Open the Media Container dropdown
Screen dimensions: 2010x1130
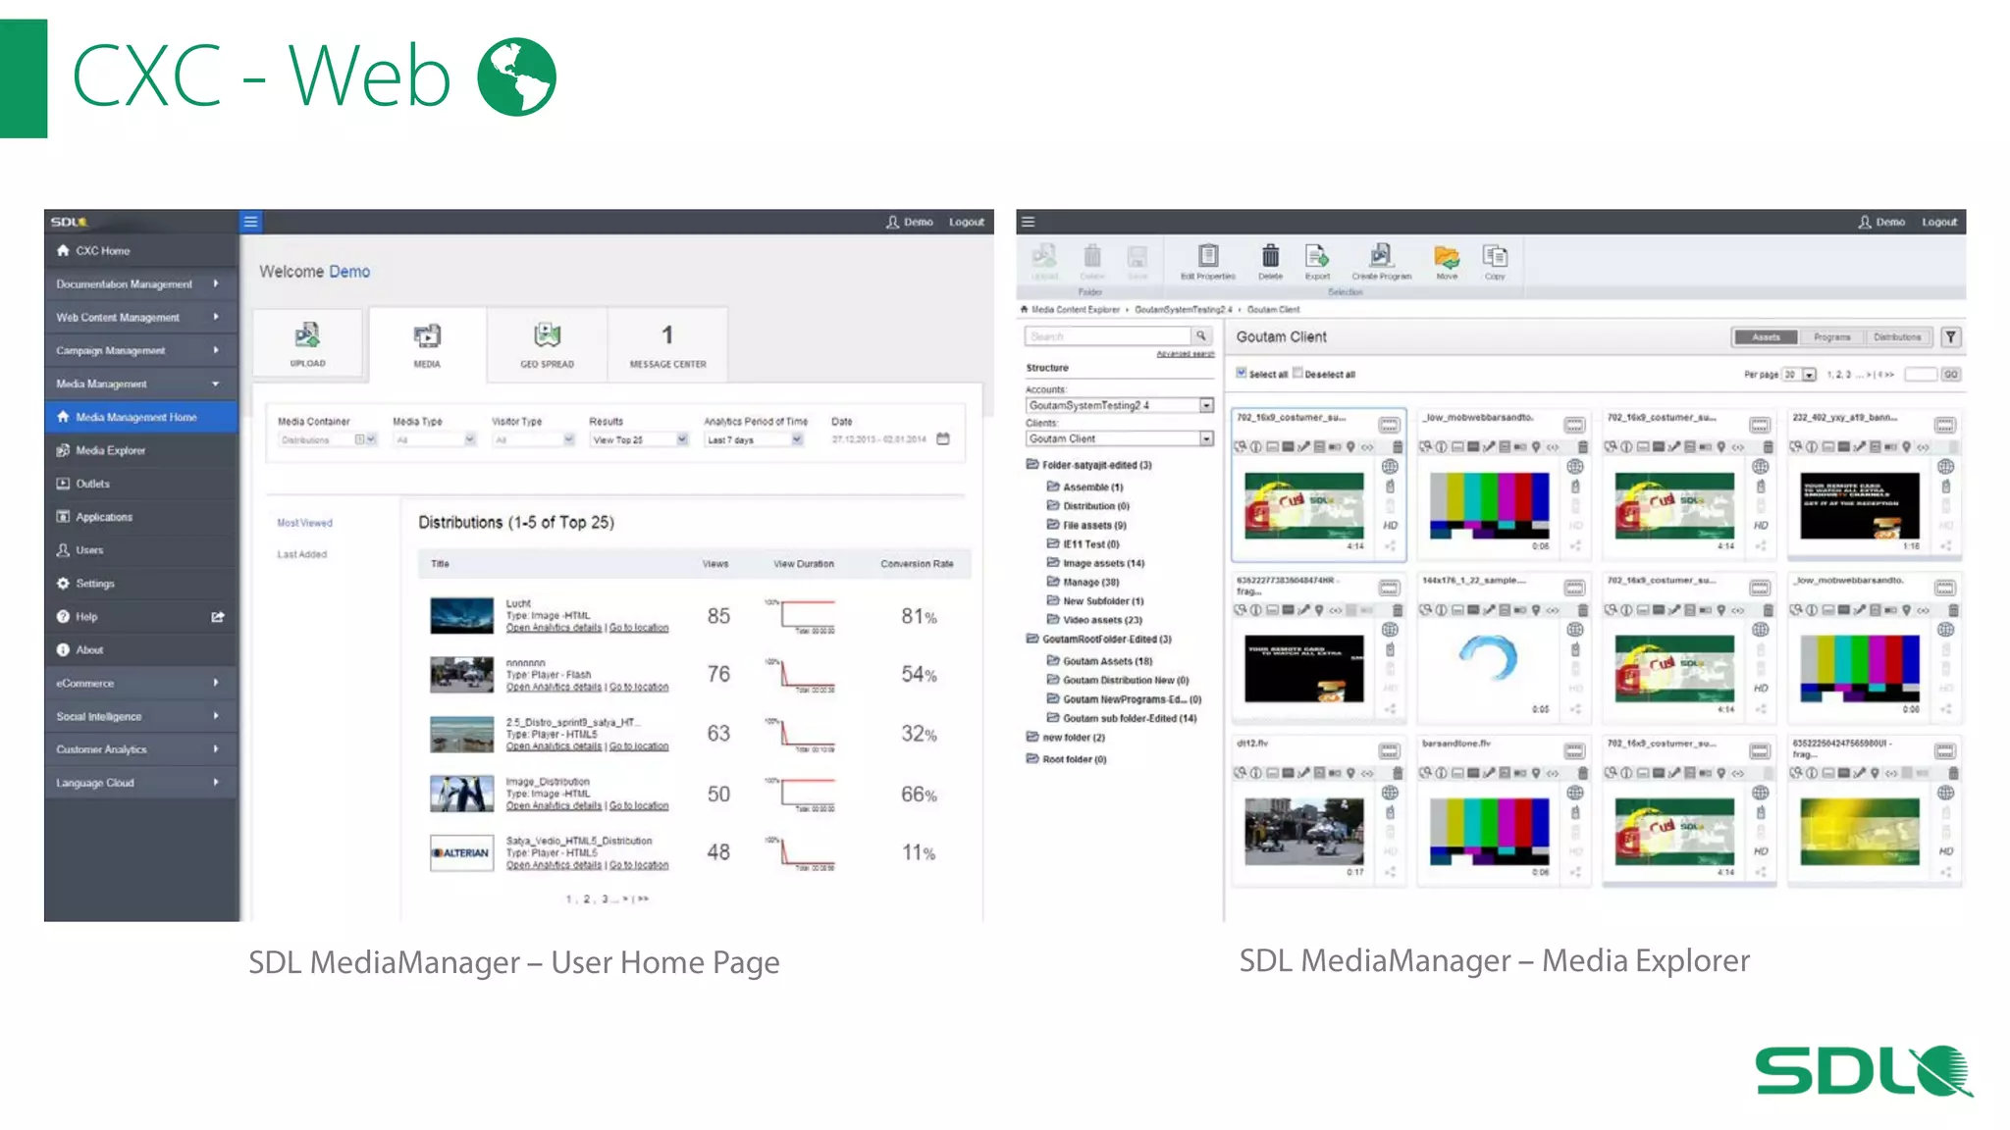click(x=327, y=439)
